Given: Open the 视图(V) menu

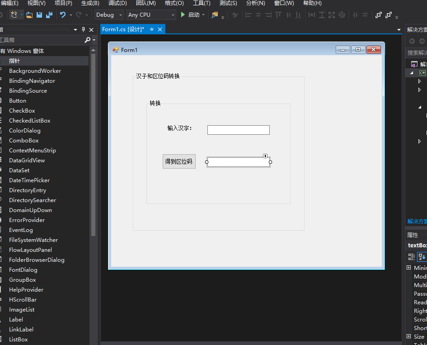Looking at the screenshot, I should tap(37, 3).
